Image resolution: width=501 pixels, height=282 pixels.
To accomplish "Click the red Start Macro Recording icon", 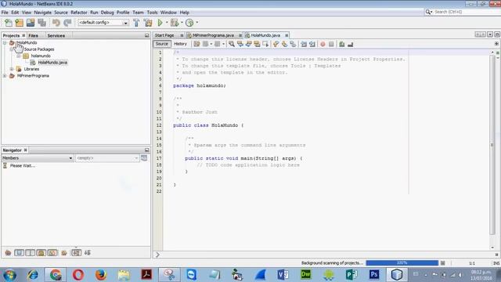I will 323,44.
